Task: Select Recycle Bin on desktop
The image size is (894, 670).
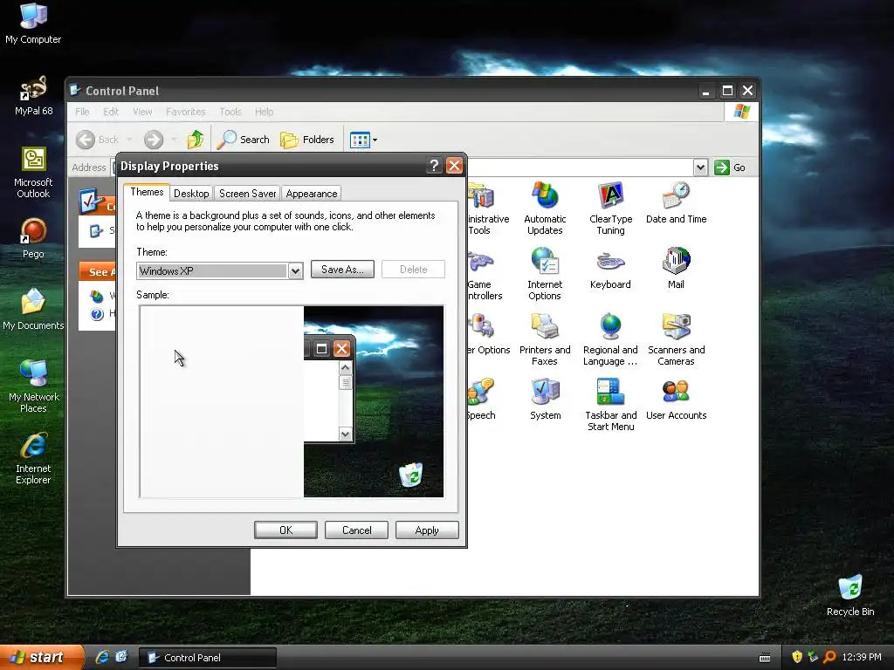Action: (x=850, y=596)
